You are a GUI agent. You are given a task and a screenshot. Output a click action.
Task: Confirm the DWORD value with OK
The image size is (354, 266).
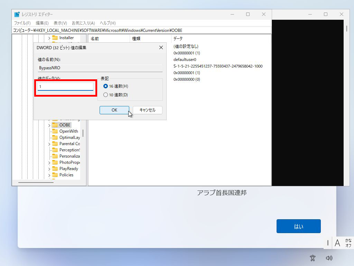click(x=114, y=110)
